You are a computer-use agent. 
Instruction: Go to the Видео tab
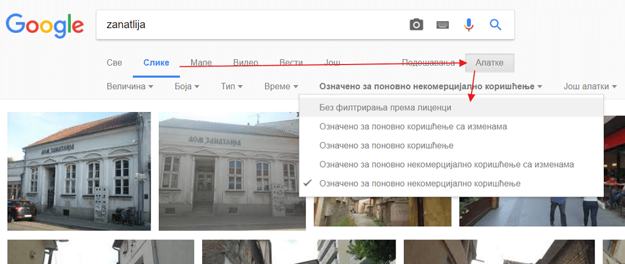(x=246, y=63)
